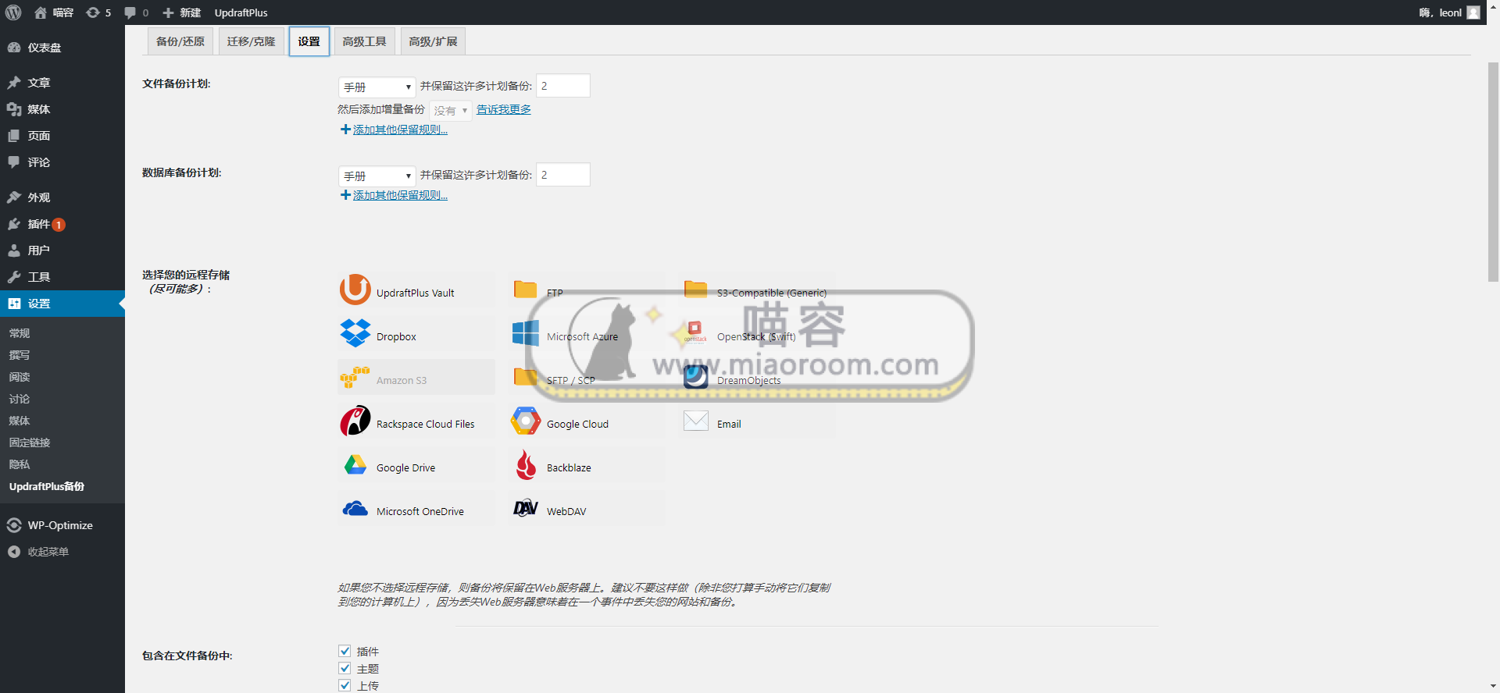Visit site 喵容 from admin bar
Screen dimensions: 1500x693
coord(54,12)
